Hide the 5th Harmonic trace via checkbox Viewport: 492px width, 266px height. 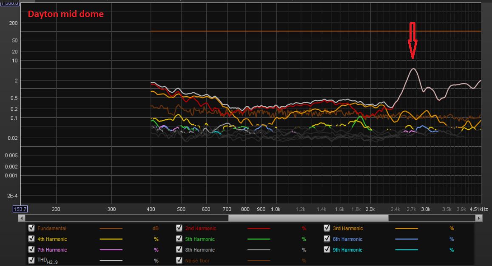[179, 239]
